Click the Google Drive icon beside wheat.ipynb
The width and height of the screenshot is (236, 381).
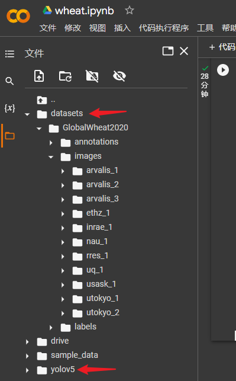pyautogui.click(x=47, y=11)
